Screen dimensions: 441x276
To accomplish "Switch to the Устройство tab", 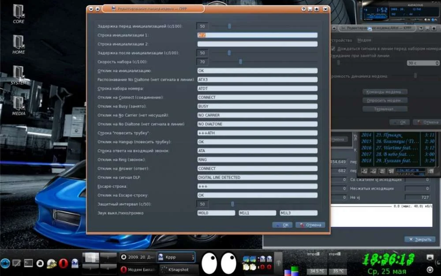I will (341, 40).
